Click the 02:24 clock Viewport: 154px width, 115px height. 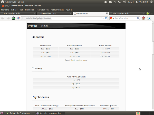pyautogui.click(x=131, y=2)
